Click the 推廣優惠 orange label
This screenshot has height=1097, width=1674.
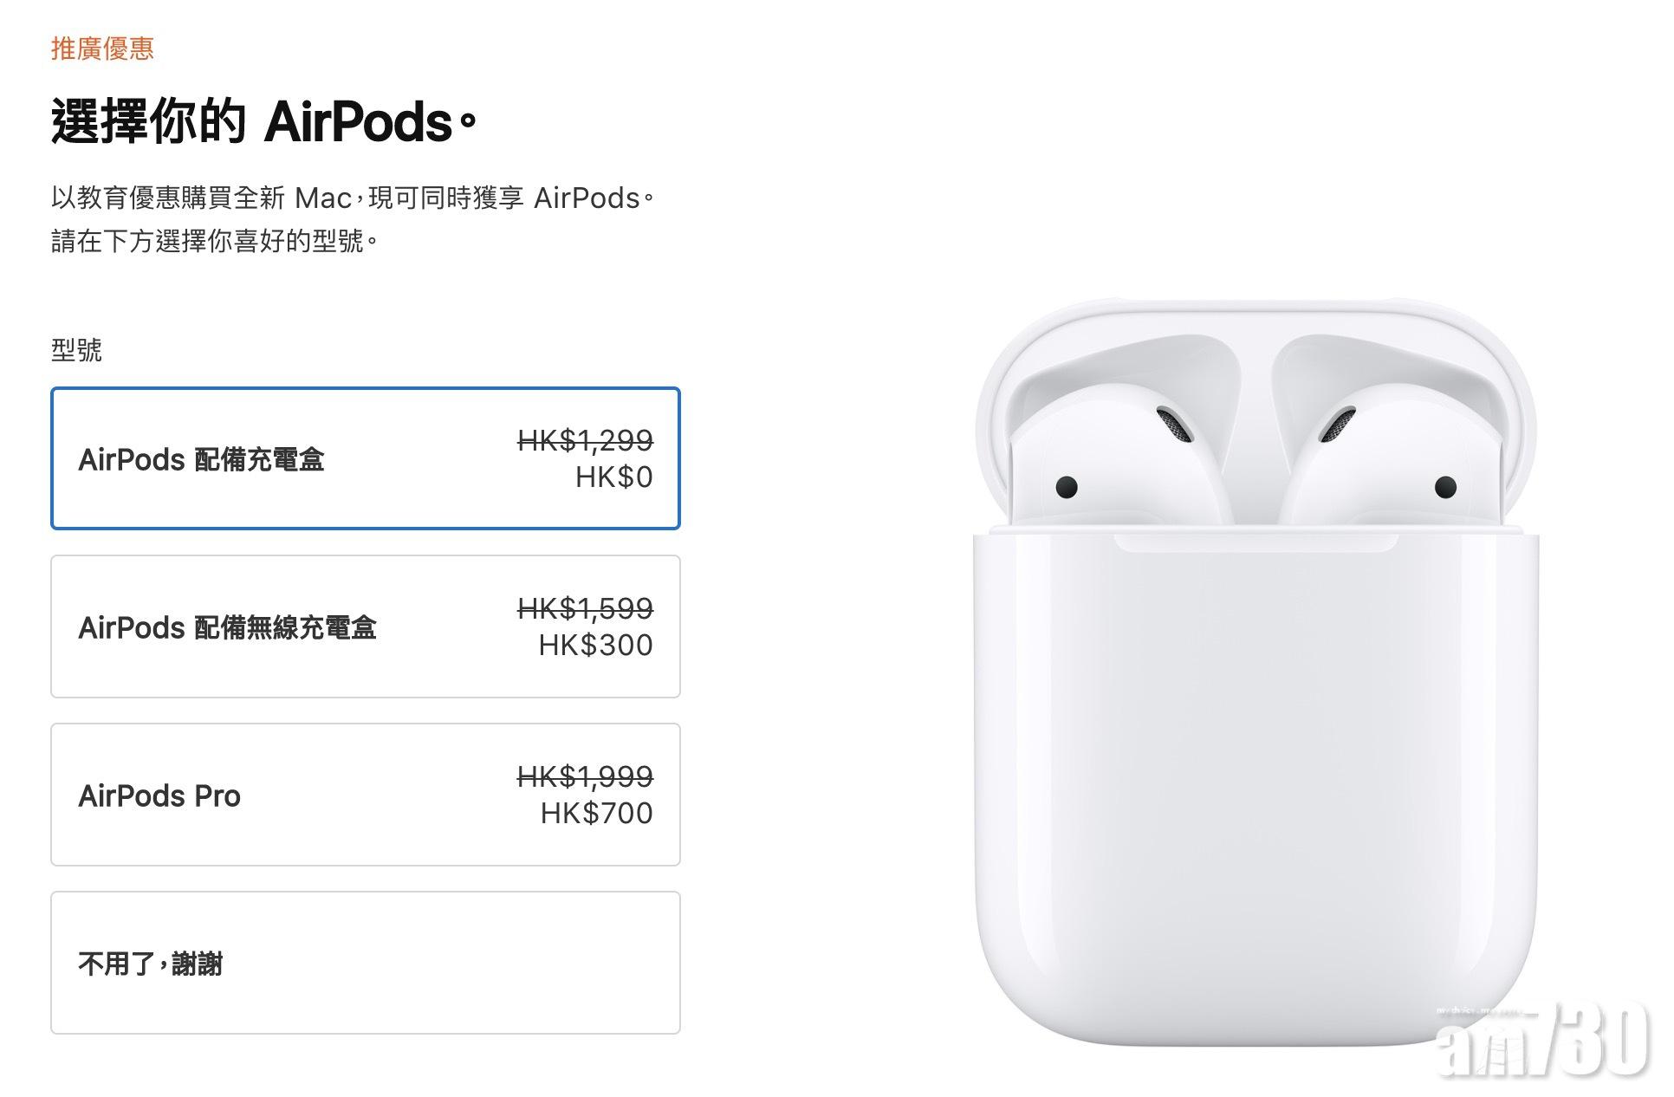click(102, 49)
